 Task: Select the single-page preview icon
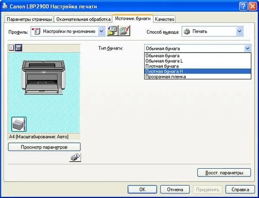point(11,48)
